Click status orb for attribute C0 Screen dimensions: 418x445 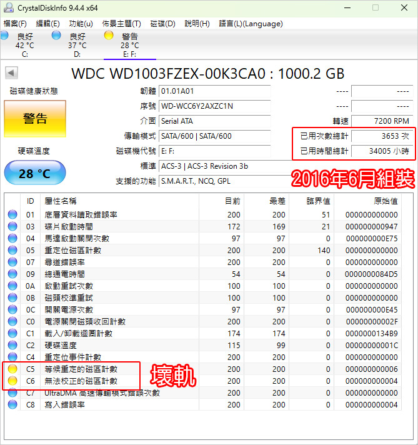pyautogui.click(x=12, y=321)
